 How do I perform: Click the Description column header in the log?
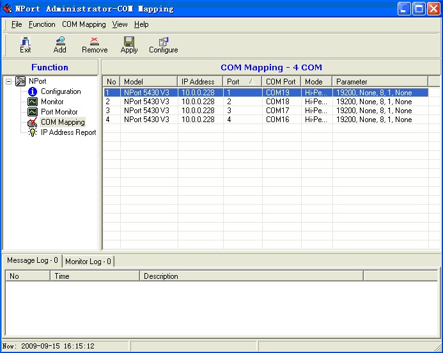tap(251, 276)
